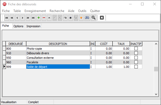The width and height of the screenshot is (161, 105).
Task: Click the INI column header
Action: tap(92, 44)
